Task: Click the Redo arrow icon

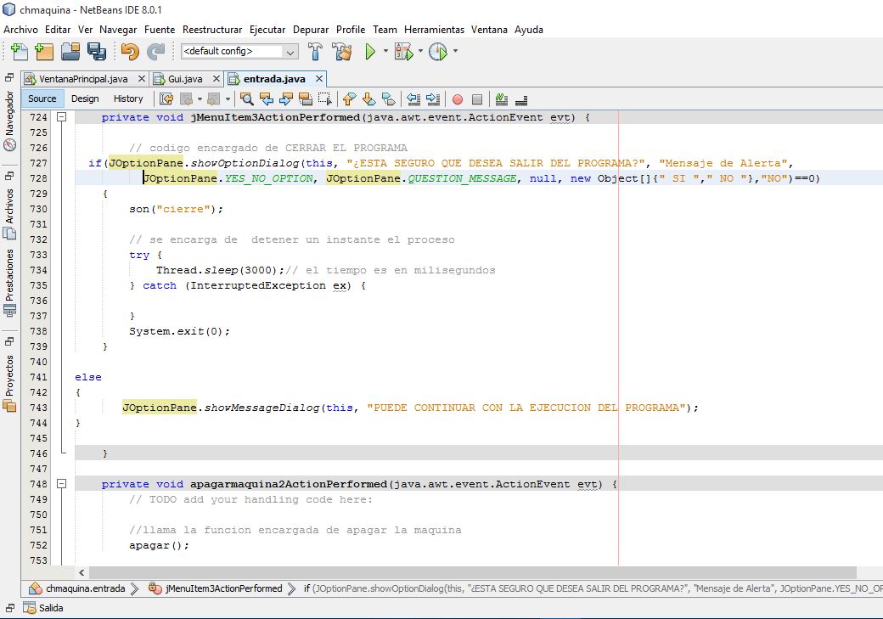Action: pos(155,51)
